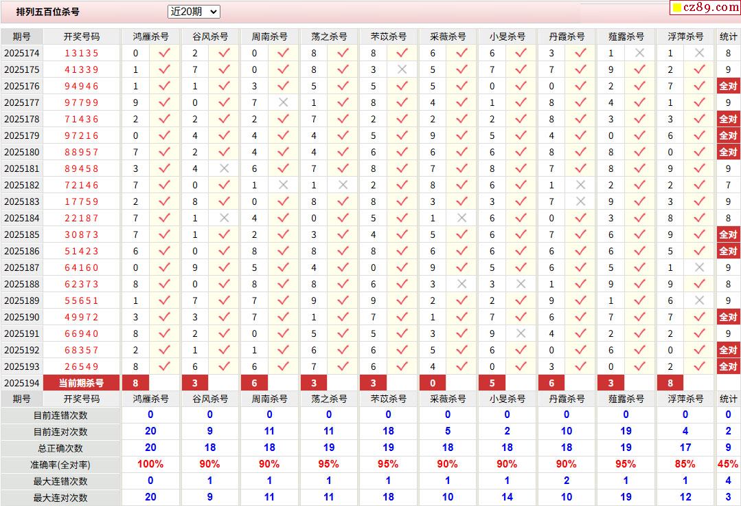Select period number 2025193

point(22,366)
